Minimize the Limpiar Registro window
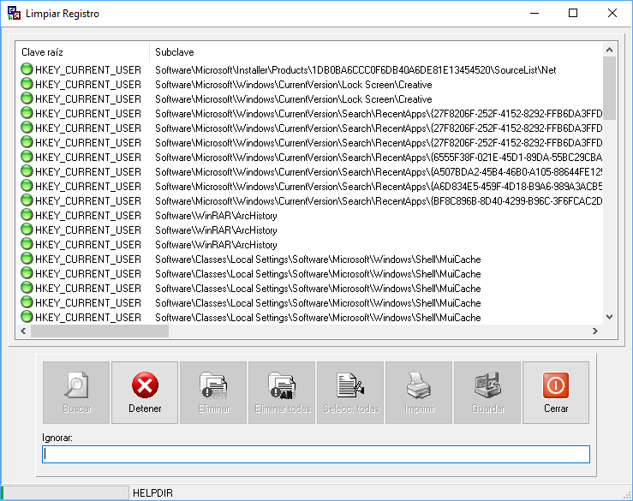 534,14
